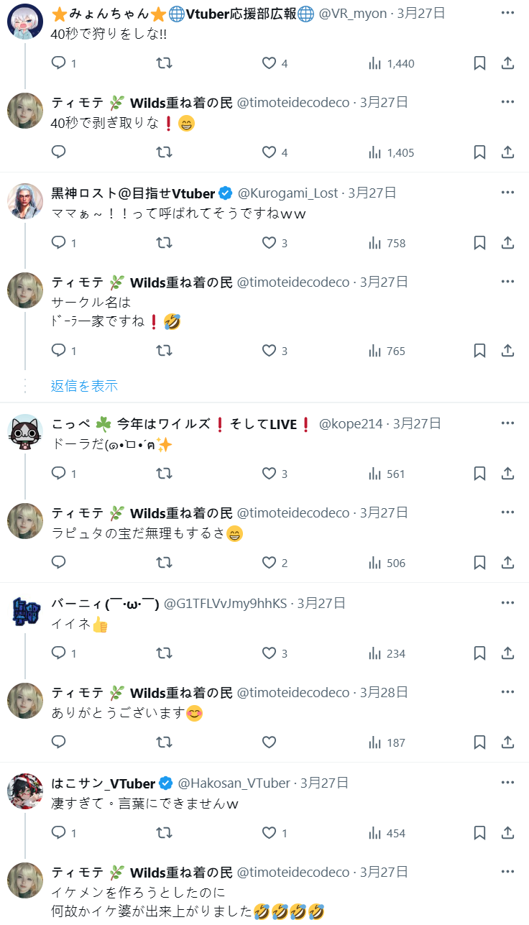
Task: Like the バーニィ イイネ tweet
Action: pos(275,653)
